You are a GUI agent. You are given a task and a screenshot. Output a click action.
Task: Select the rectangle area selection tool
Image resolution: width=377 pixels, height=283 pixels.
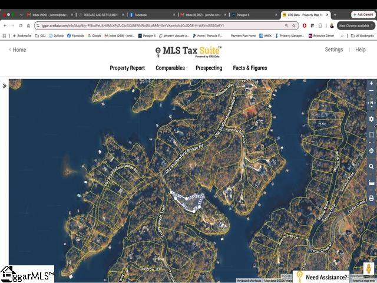click(372, 135)
